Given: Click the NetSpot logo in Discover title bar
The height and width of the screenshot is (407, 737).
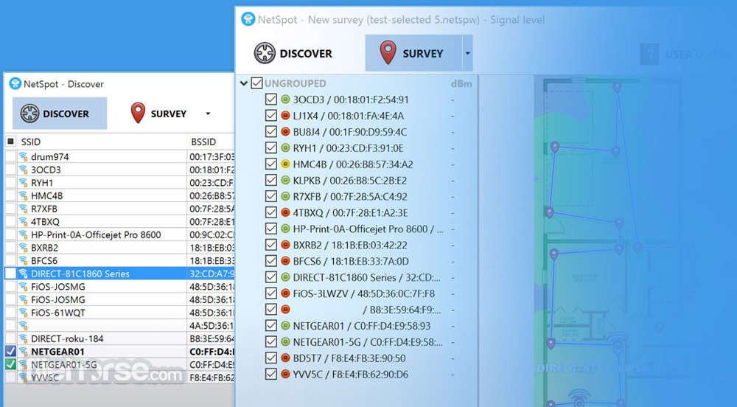Looking at the screenshot, I should [x=15, y=83].
